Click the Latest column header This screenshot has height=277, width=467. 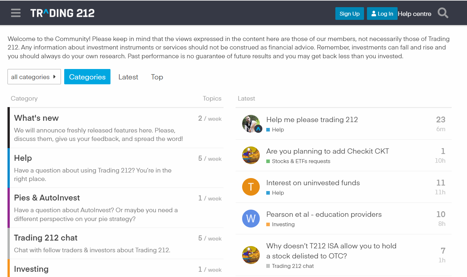(x=246, y=98)
